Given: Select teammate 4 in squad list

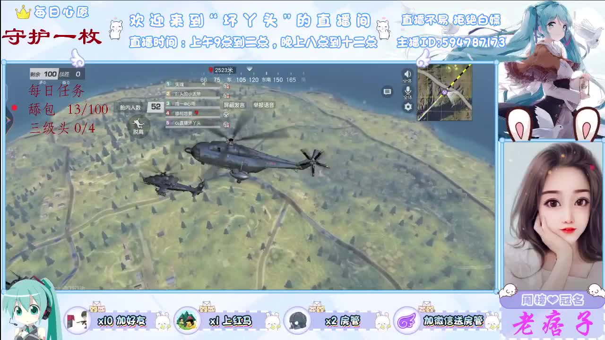Looking at the screenshot, I should pyautogui.click(x=193, y=113).
